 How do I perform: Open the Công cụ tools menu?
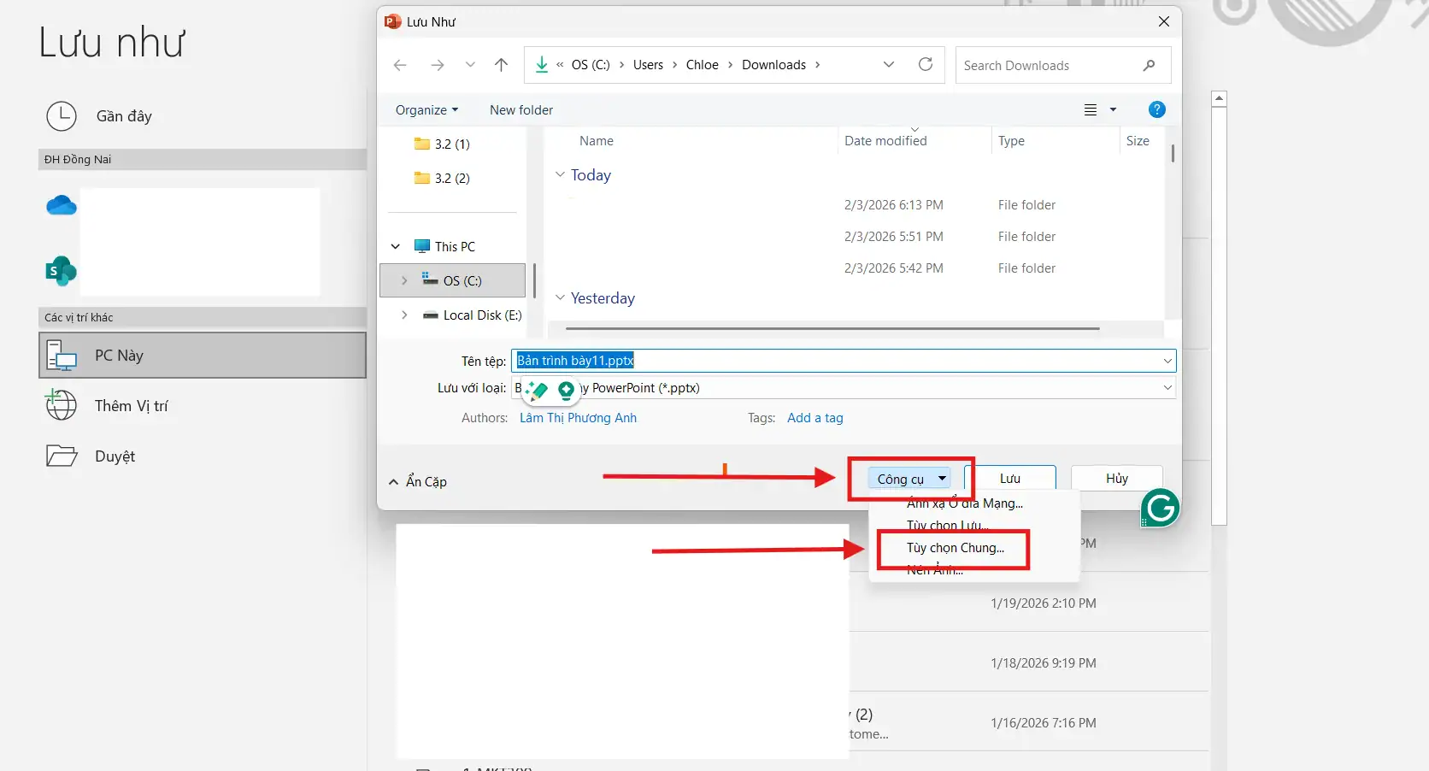tap(911, 479)
